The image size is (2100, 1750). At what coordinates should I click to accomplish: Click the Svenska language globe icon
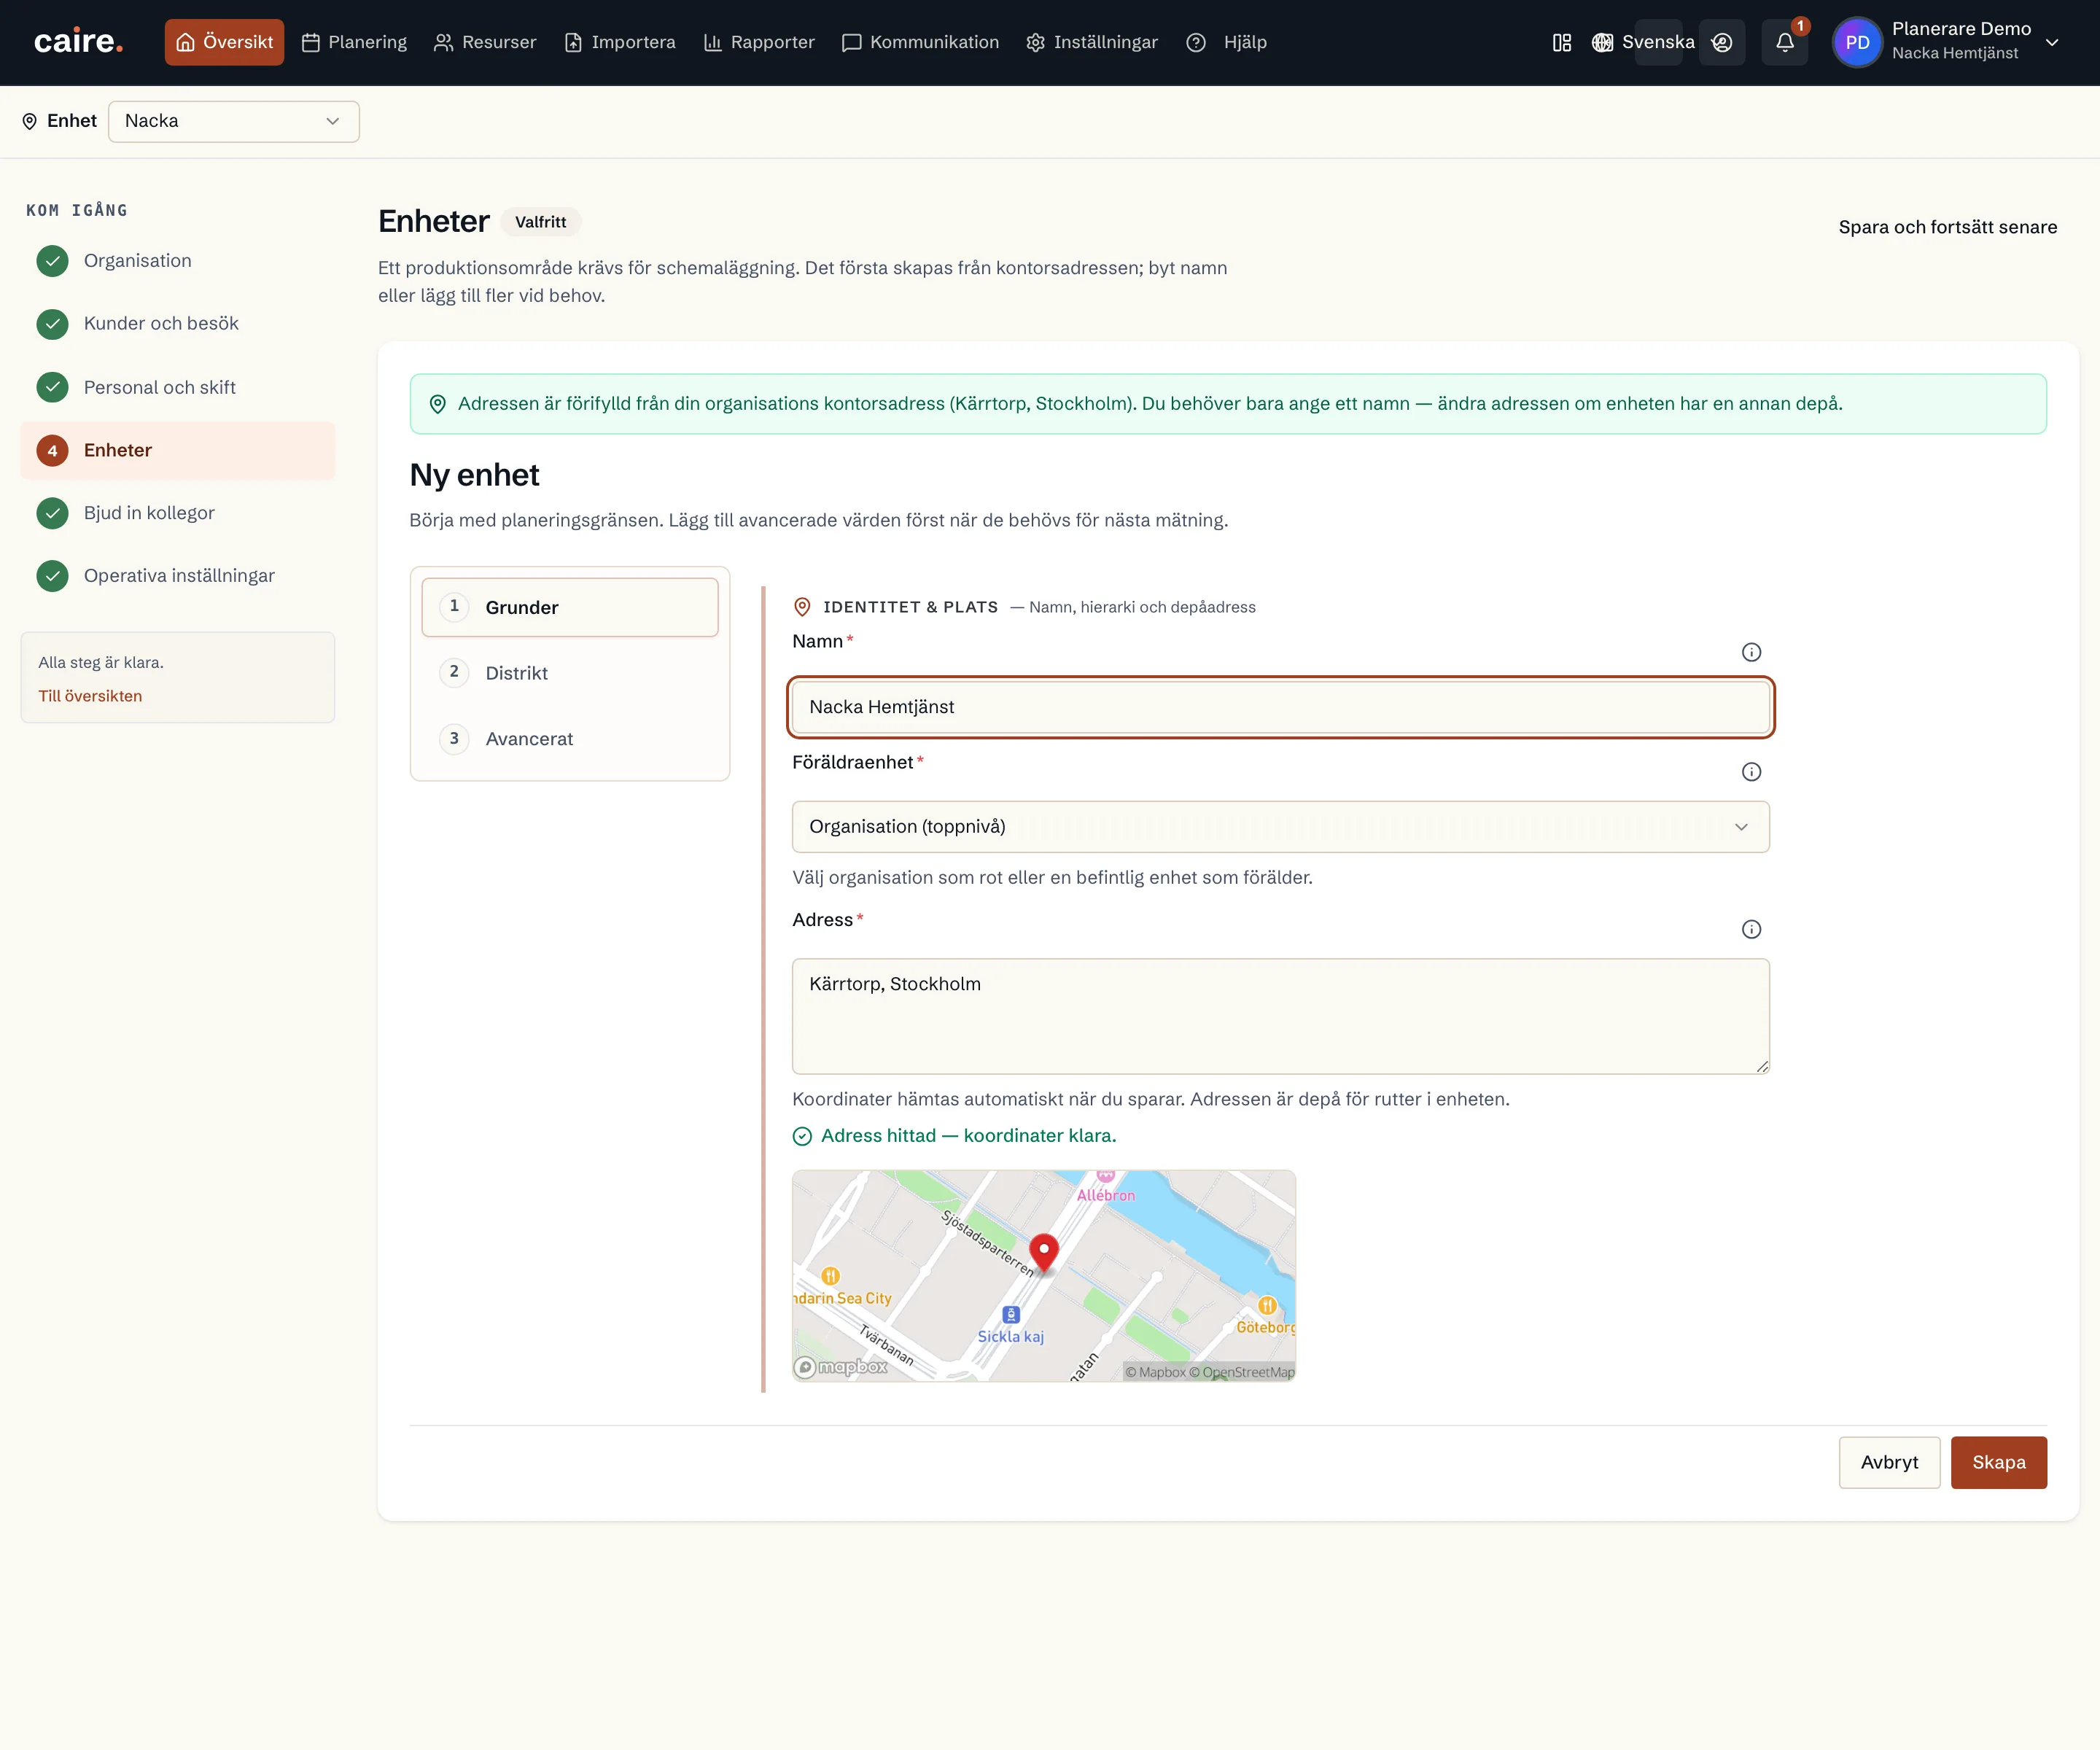pyautogui.click(x=1602, y=42)
